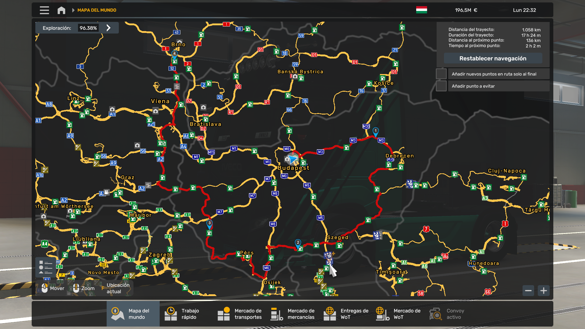This screenshot has height=329, width=585.
Task: Open Entregas de WoT section
Action: click(346, 314)
